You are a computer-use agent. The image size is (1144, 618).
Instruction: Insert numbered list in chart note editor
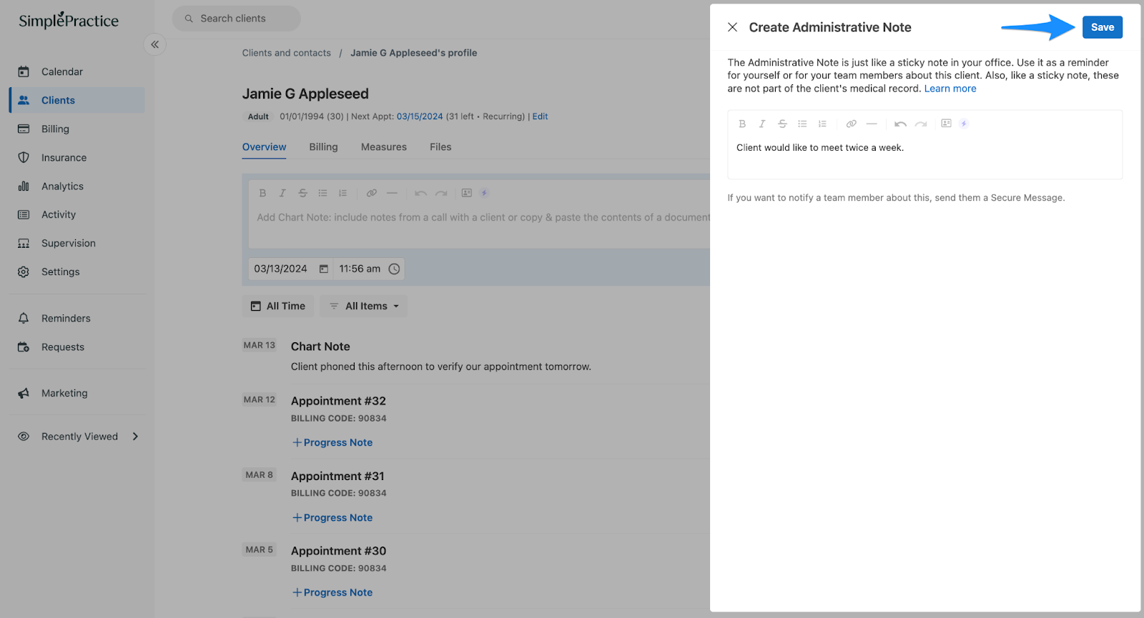click(x=342, y=193)
